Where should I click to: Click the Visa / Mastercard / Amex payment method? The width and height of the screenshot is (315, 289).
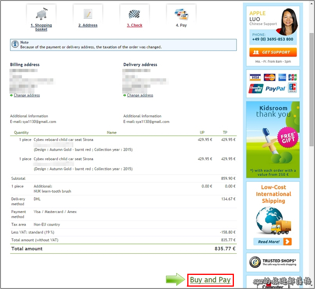55,212
